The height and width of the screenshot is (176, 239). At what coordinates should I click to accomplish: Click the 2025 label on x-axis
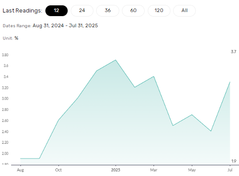point(116,170)
